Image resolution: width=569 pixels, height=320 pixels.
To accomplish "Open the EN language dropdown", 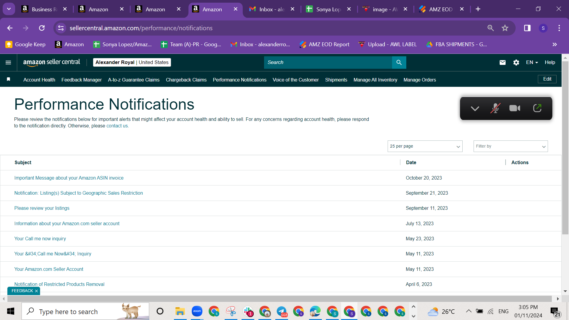I will 532,63.
